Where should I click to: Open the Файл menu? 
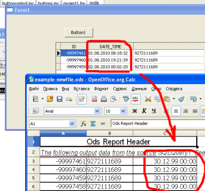click(x=34, y=89)
